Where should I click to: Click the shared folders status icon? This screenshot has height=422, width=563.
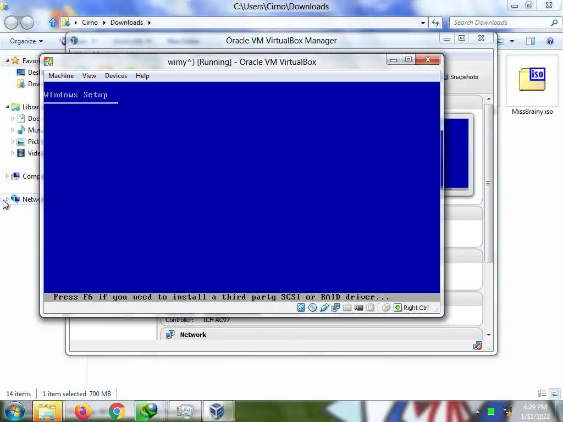(347, 308)
